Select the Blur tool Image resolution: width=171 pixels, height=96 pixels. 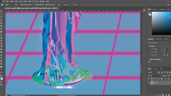tap(1, 49)
